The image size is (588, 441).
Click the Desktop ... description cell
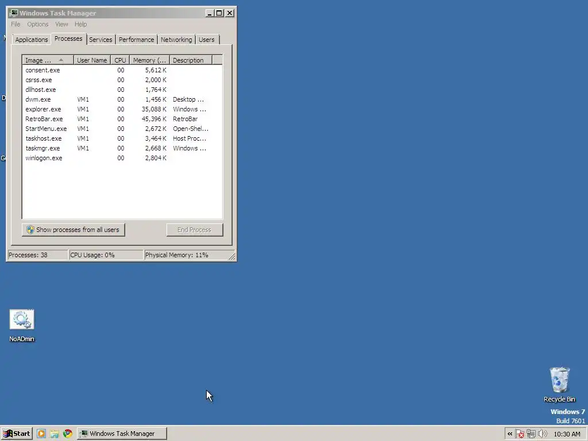pyautogui.click(x=188, y=99)
